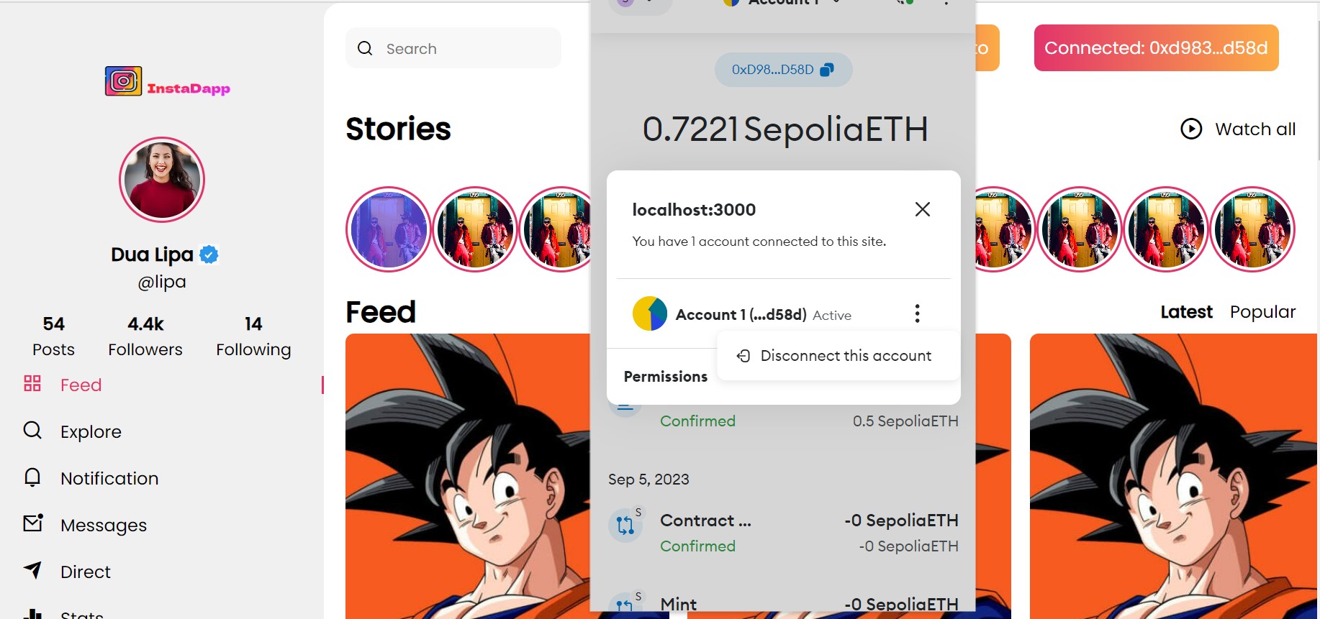Click the Connected: 0xd983...d58d button
The image size is (1320, 619).
(1156, 48)
